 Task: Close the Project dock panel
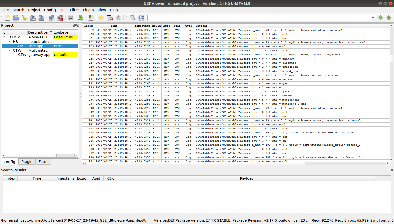pyautogui.click(x=78, y=25)
